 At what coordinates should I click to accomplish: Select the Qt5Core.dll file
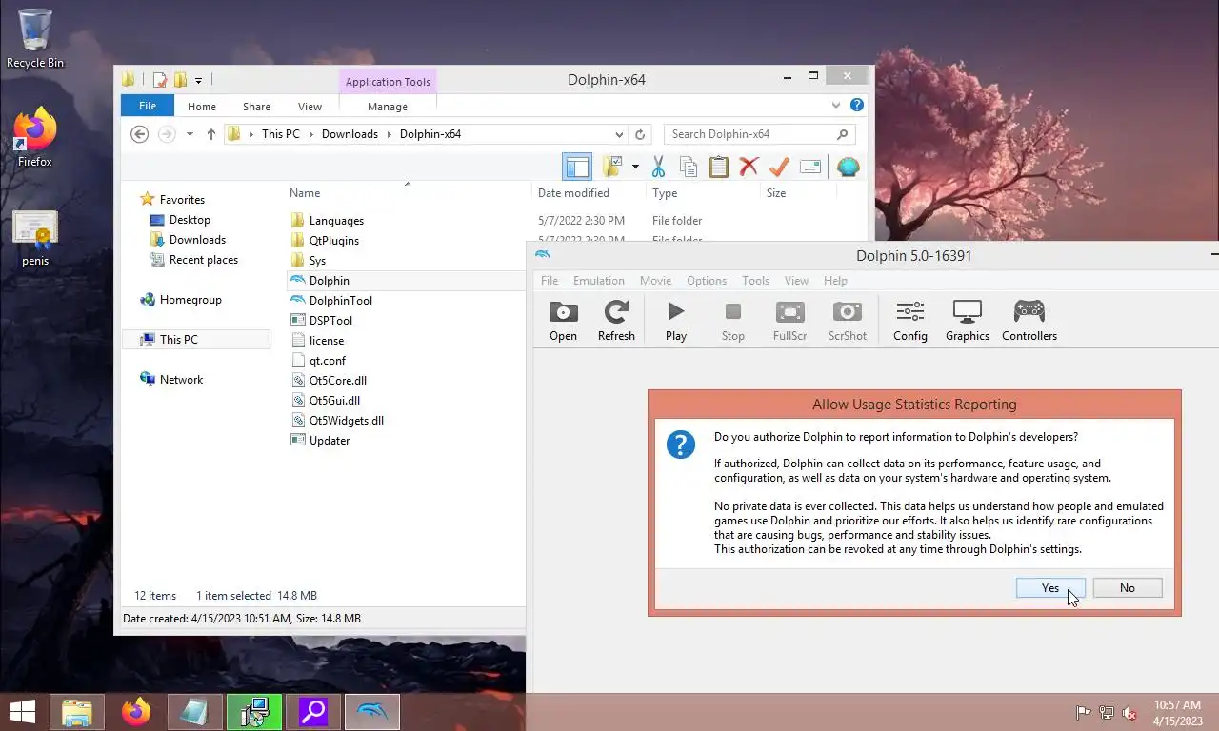tap(338, 381)
